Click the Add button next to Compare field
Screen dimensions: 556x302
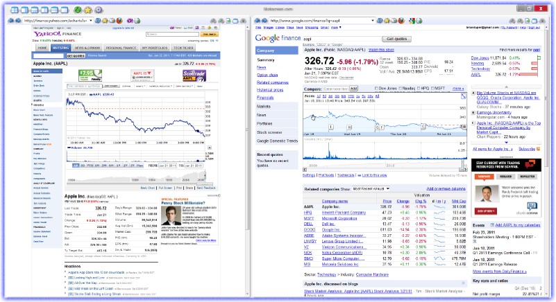353,88
